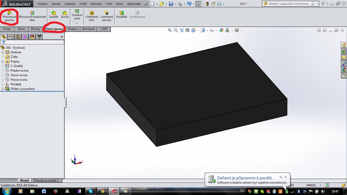This screenshot has width=347, height=195.
Task: Expand the Historie tree node
Action: pyautogui.click(x=3, y=52)
